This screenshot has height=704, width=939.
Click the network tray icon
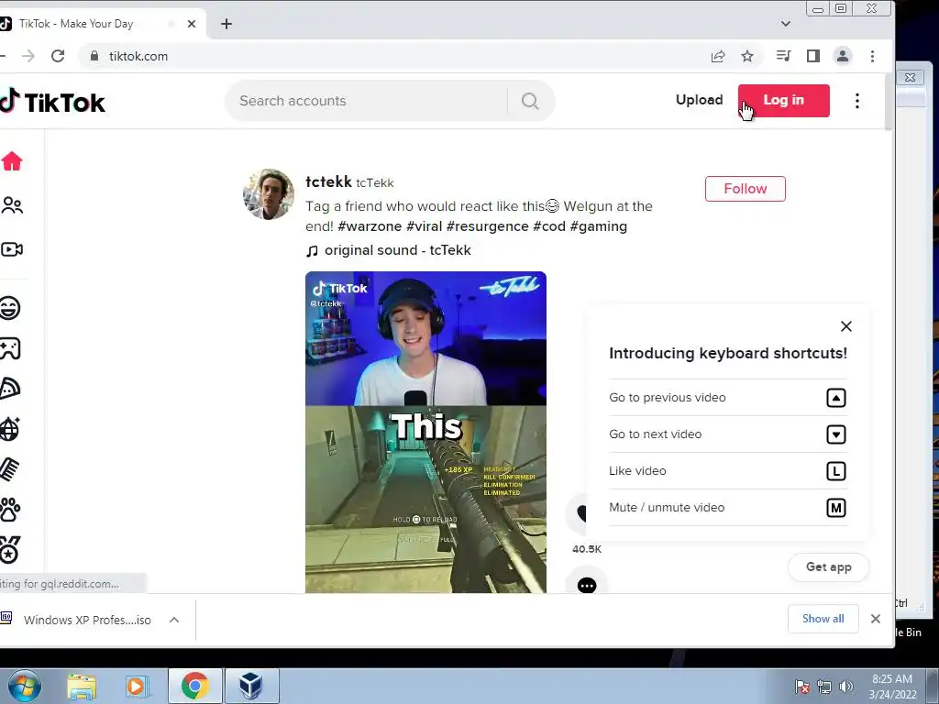coord(824,687)
